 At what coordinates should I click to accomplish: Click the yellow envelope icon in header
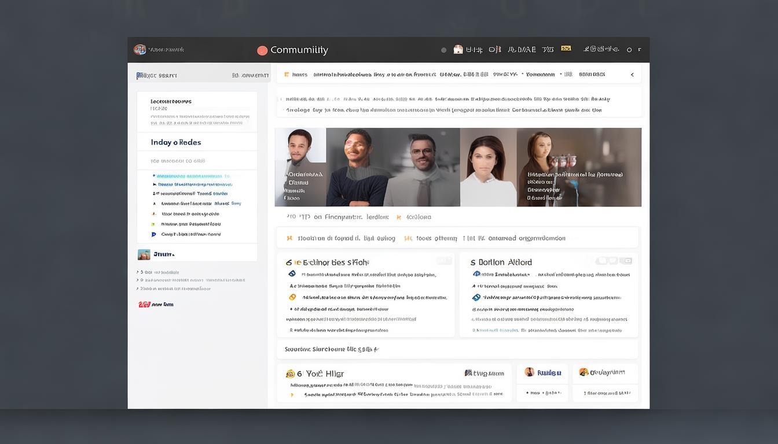point(566,49)
